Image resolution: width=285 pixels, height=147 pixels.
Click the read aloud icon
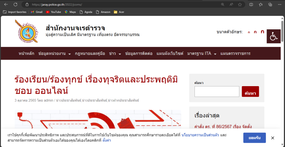coord(231,4)
